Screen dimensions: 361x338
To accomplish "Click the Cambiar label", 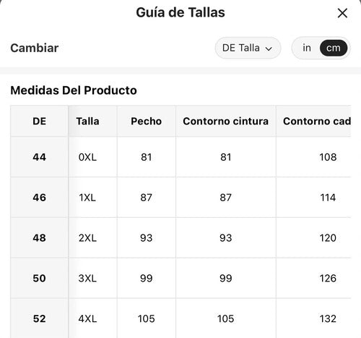I will point(35,48).
